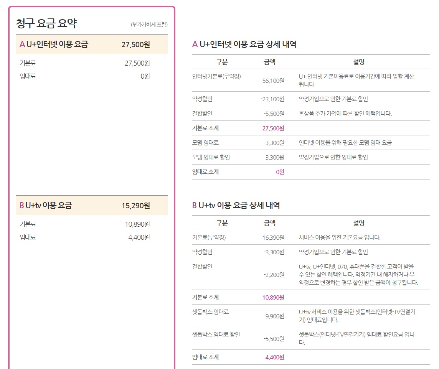Click '구분' column header in U+tv detail table
This screenshot has height=369, width=439.
pos(222,223)
